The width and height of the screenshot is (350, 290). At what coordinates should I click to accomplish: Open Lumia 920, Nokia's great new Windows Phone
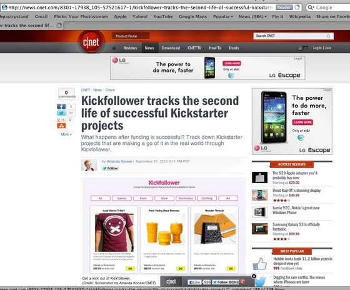[296, 210]
